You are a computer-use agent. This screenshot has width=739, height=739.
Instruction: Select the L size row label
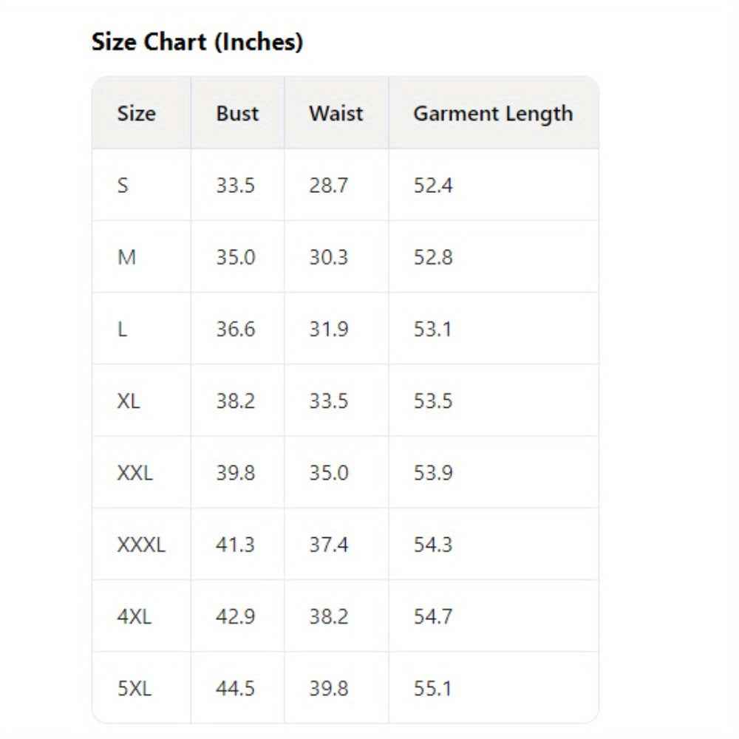pyautogui.click(x=122, y=330)
